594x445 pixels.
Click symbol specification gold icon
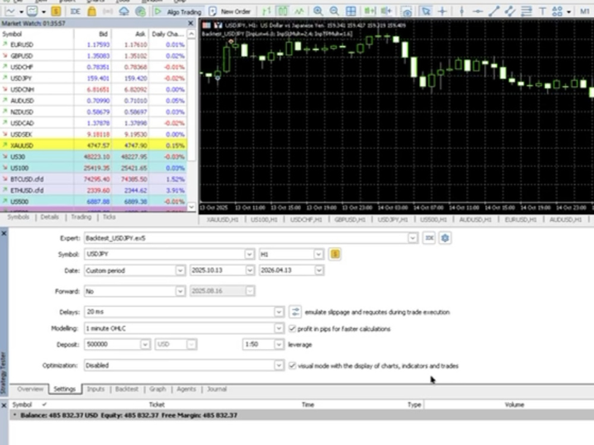(x=335, y=255)
